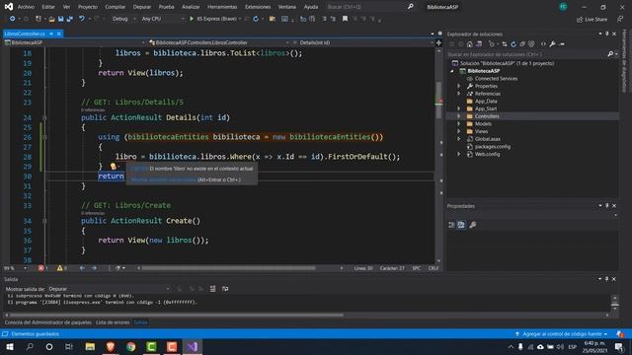Open the Debug configuration dropdown
Screen dimensions: 632x355
coord(123,19)
